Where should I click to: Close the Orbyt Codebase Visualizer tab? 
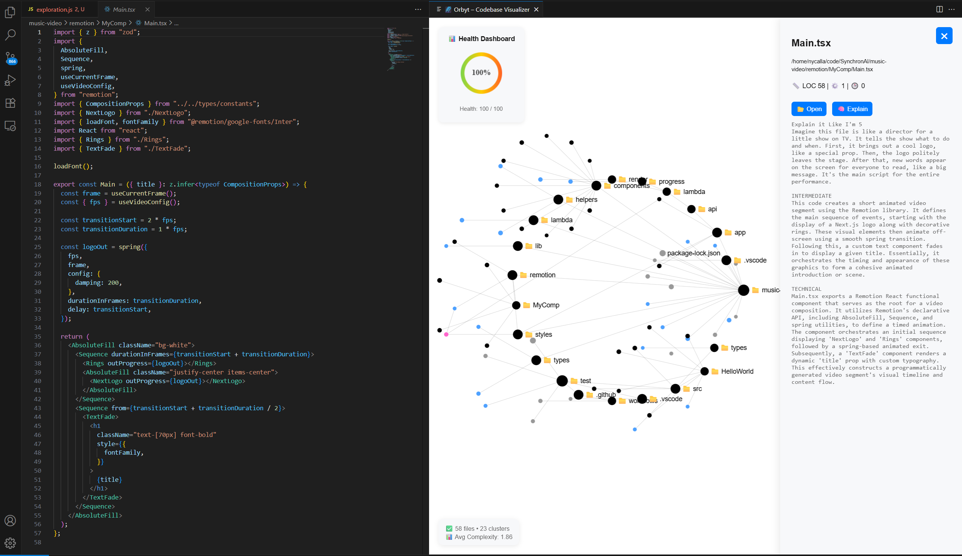coord(536,9)
